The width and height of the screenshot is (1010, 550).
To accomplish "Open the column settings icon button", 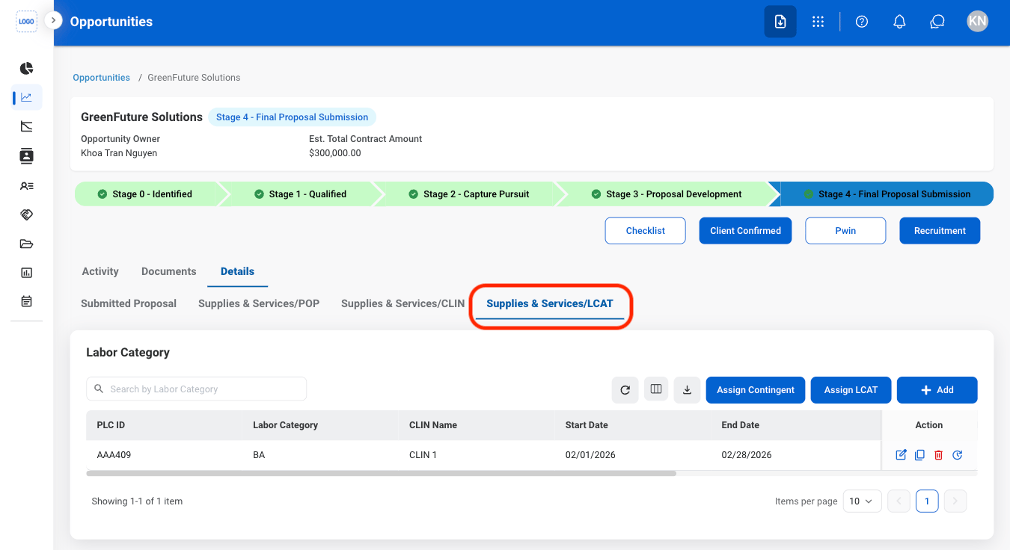I will point(656,389).
